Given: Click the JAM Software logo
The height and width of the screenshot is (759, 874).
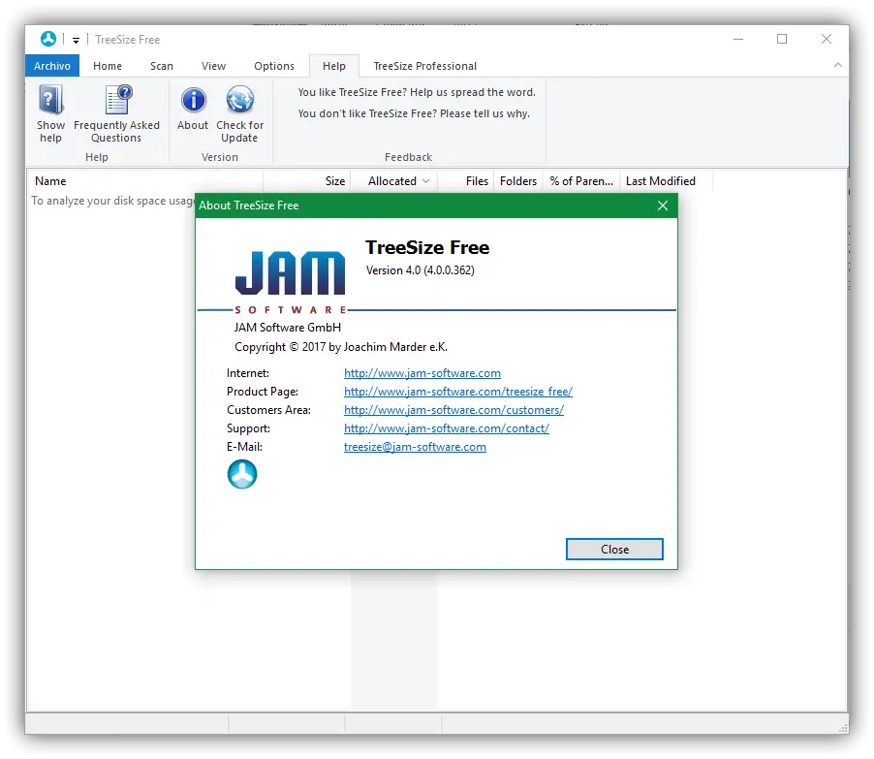Looking at the screenshot, I should tap(290, 281).
